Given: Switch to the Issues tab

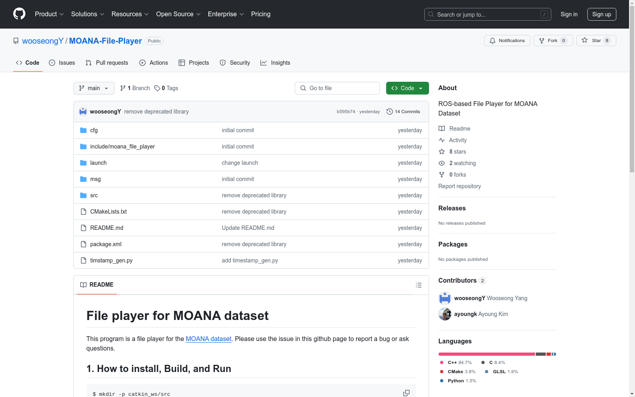Looking at the screenshot, I should pos(62,63).
